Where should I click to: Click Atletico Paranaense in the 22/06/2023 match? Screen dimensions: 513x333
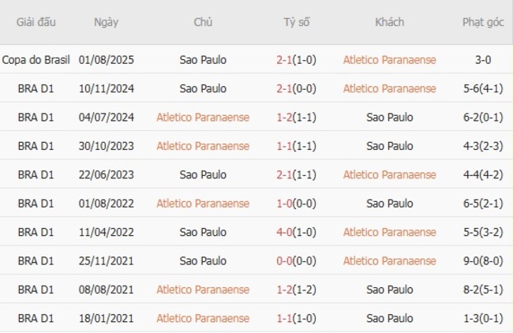click(389, 174)
